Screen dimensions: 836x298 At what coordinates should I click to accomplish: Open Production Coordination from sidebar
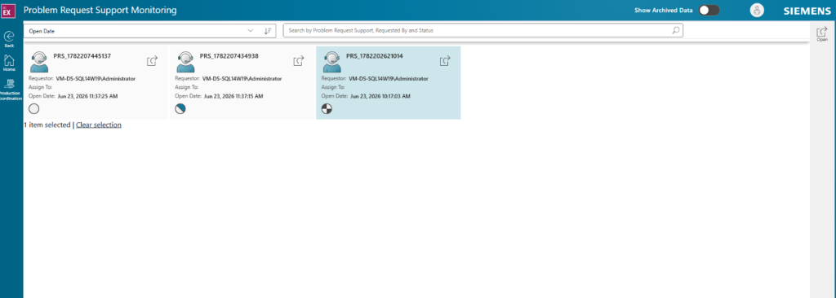pos(8,84)
